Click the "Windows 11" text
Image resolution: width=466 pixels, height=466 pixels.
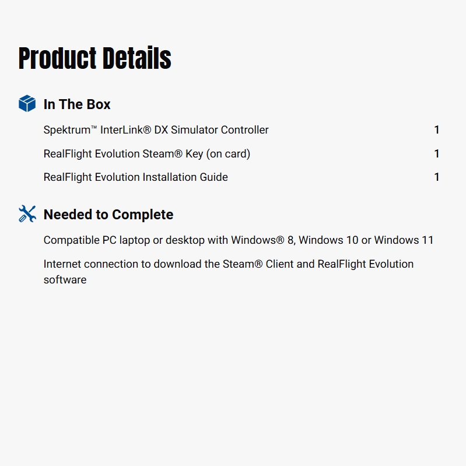404,240
